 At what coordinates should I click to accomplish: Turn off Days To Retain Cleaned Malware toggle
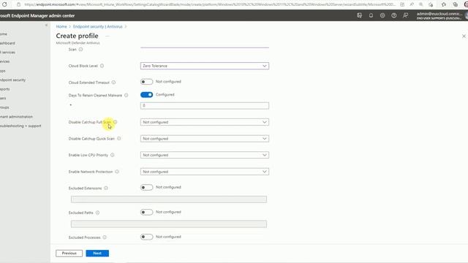tap(146, 95)
